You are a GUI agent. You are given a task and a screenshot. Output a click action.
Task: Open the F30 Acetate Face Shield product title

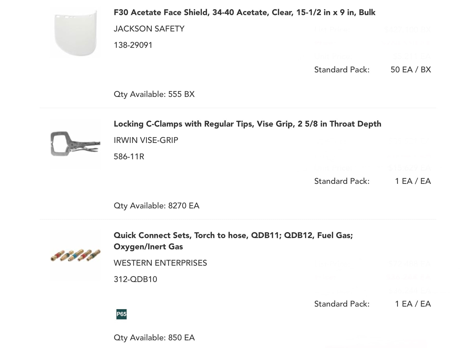click(x=244, y=13)
